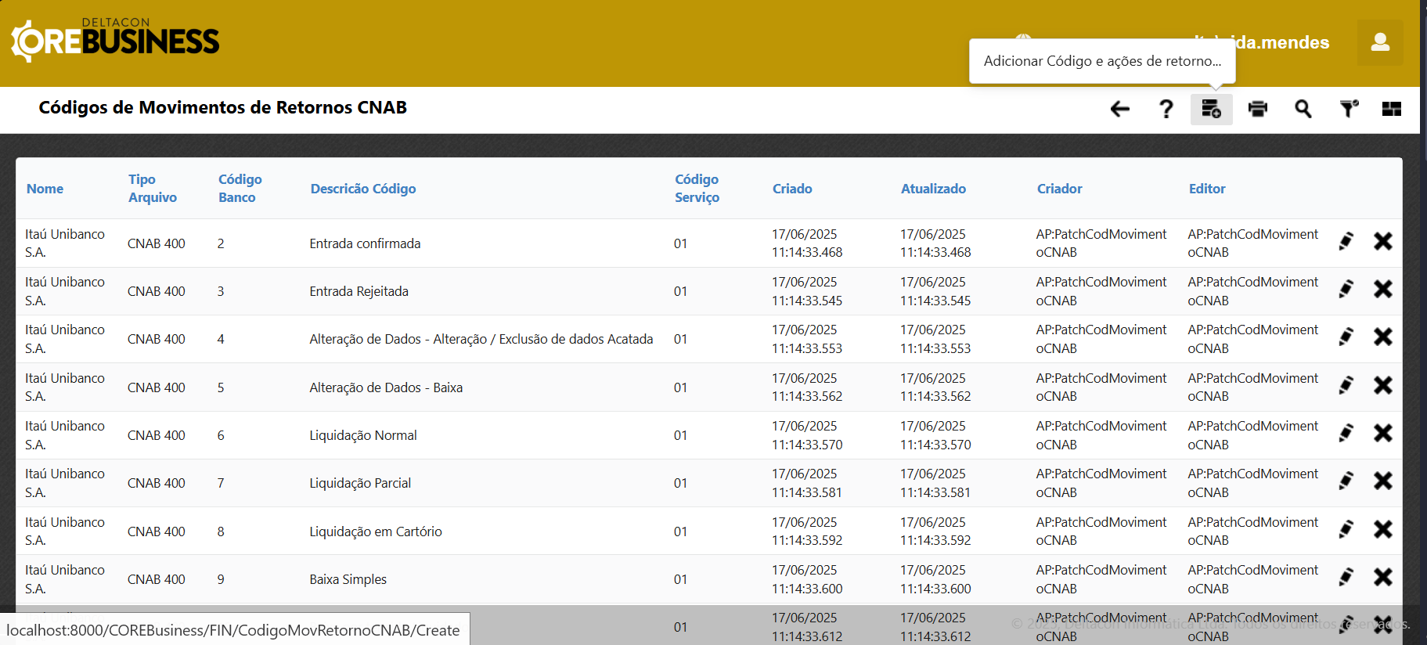Sort by Descrição Código column header
Image resolution: width=1427 pixels, height=645 pixels.
coord(362,189)
